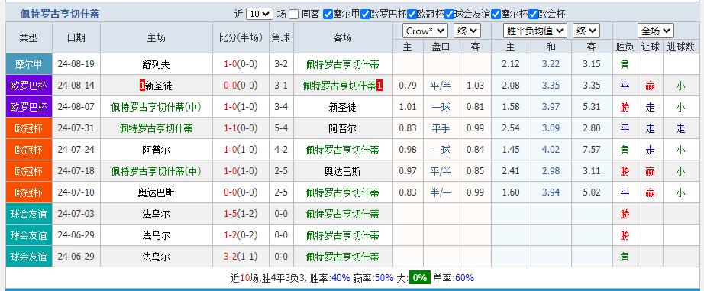704x291 pixels.
Task: Open 奥达巴斯 away team on 24-07-18
Action: [x=342, y=171]
